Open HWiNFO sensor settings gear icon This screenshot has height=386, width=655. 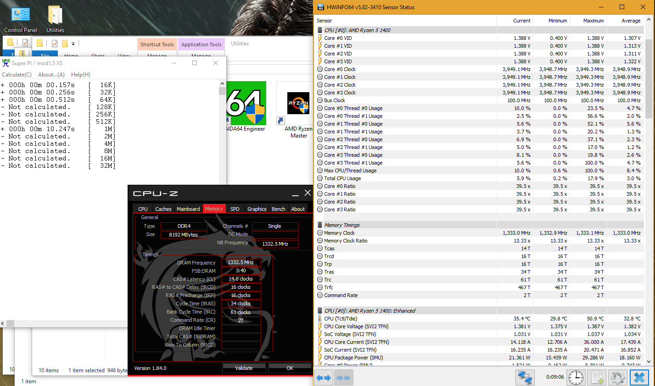(617, 378)
